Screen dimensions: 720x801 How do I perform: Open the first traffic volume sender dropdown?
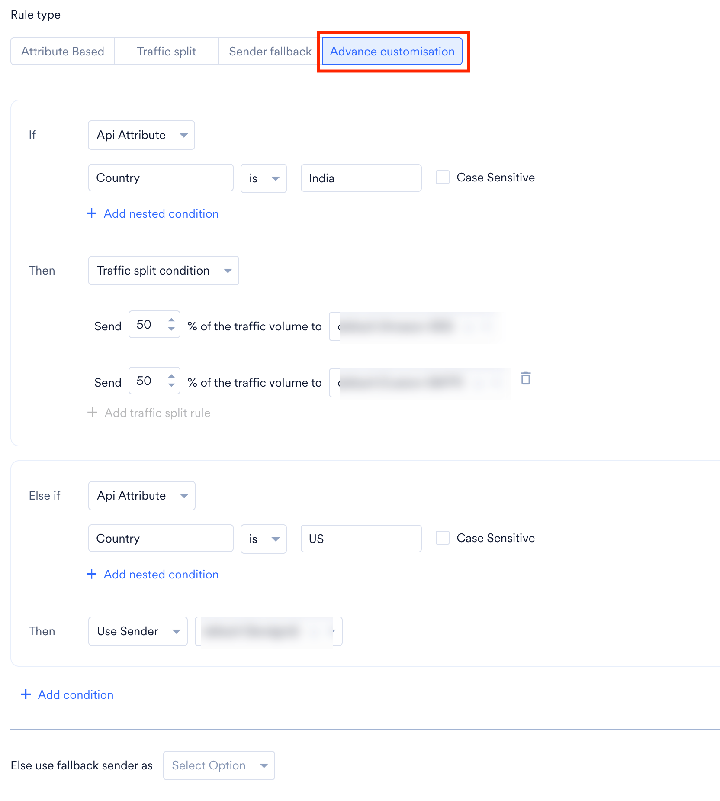point(415,326)
